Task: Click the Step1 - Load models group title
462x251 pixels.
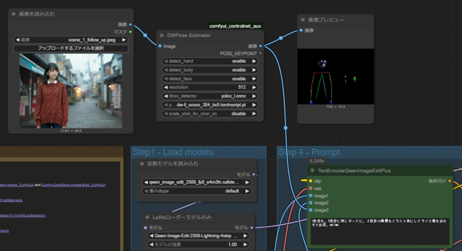Action: 173,152
